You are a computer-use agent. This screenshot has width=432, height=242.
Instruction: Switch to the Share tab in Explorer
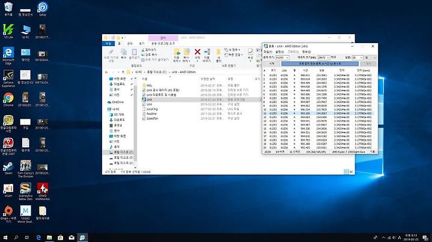130,44
